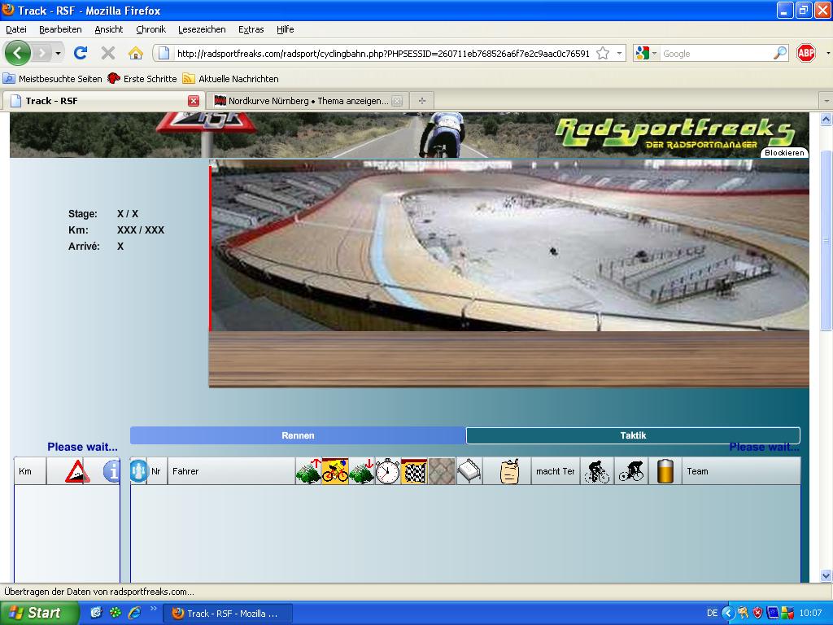
Task: Open the Lesezeichen menu
Action: (202, 29)
